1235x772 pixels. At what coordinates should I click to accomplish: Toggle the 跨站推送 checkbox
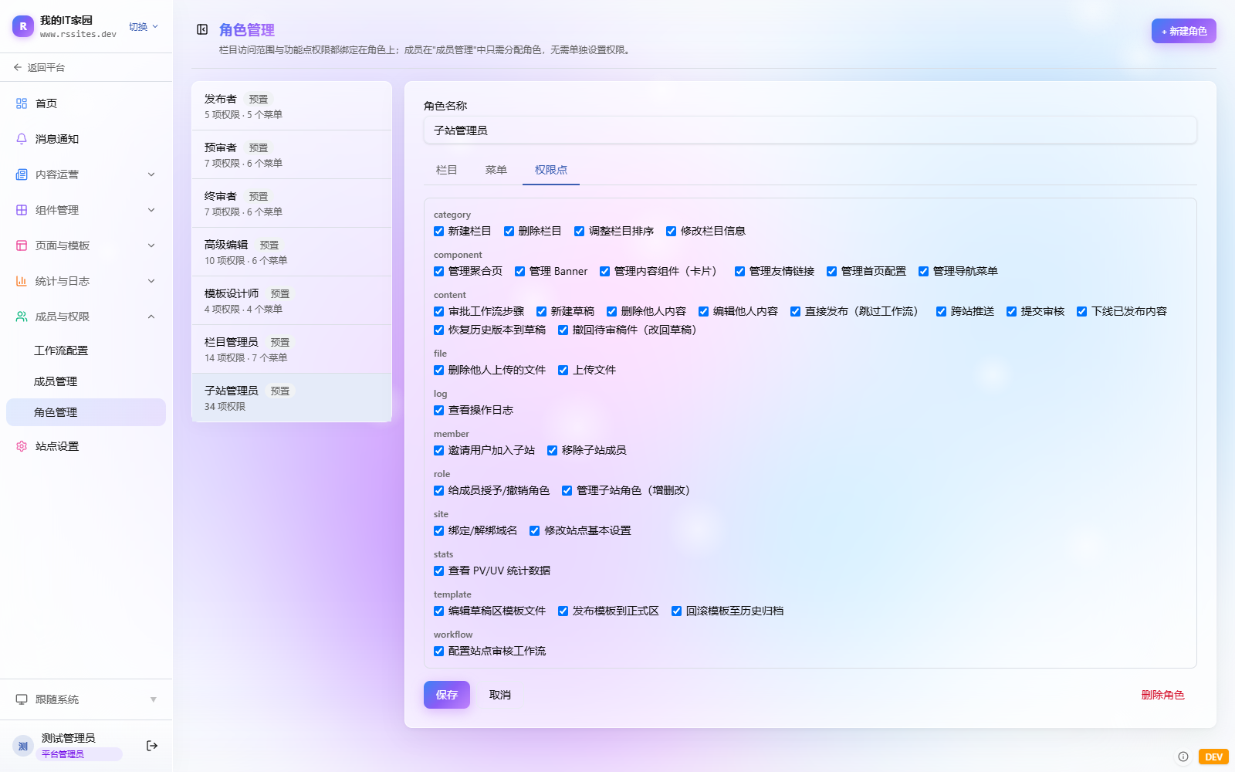pos(941,311)
